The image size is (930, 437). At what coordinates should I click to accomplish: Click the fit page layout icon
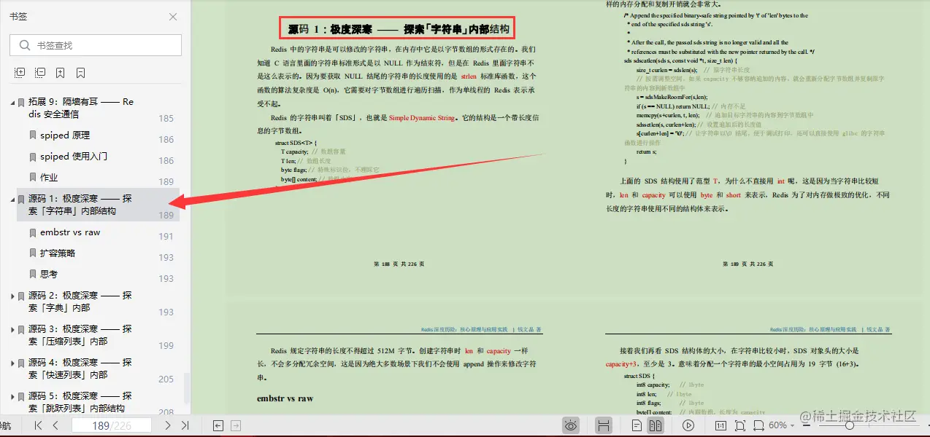click(x=739, y=425)
